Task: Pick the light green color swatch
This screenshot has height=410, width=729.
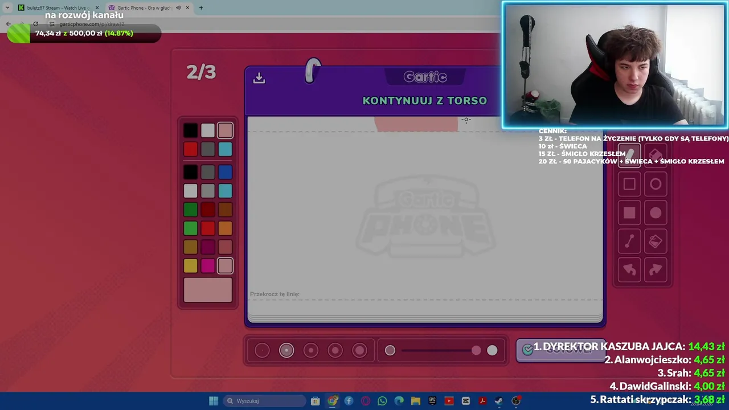Action: [191, 229]
